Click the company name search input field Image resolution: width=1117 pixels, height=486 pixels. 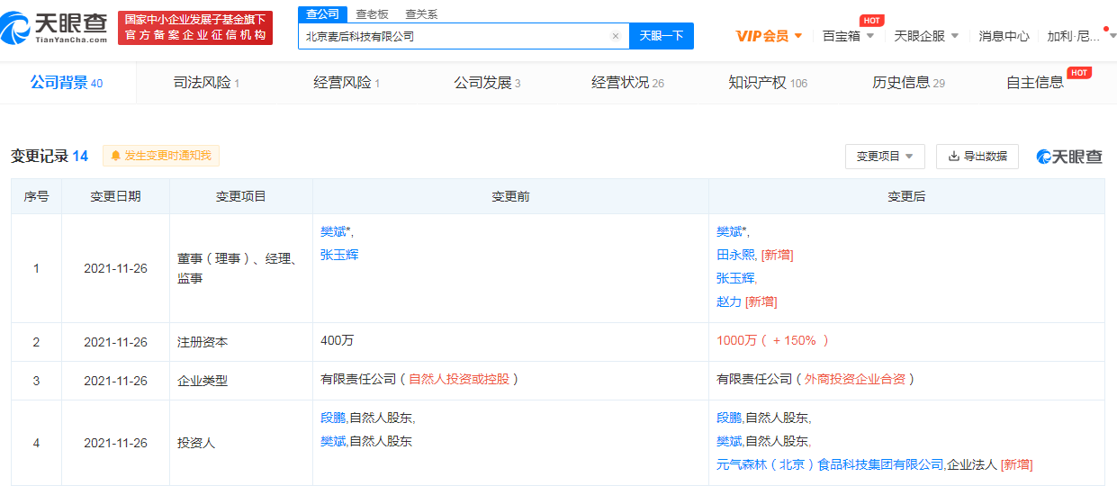[455, 37]
